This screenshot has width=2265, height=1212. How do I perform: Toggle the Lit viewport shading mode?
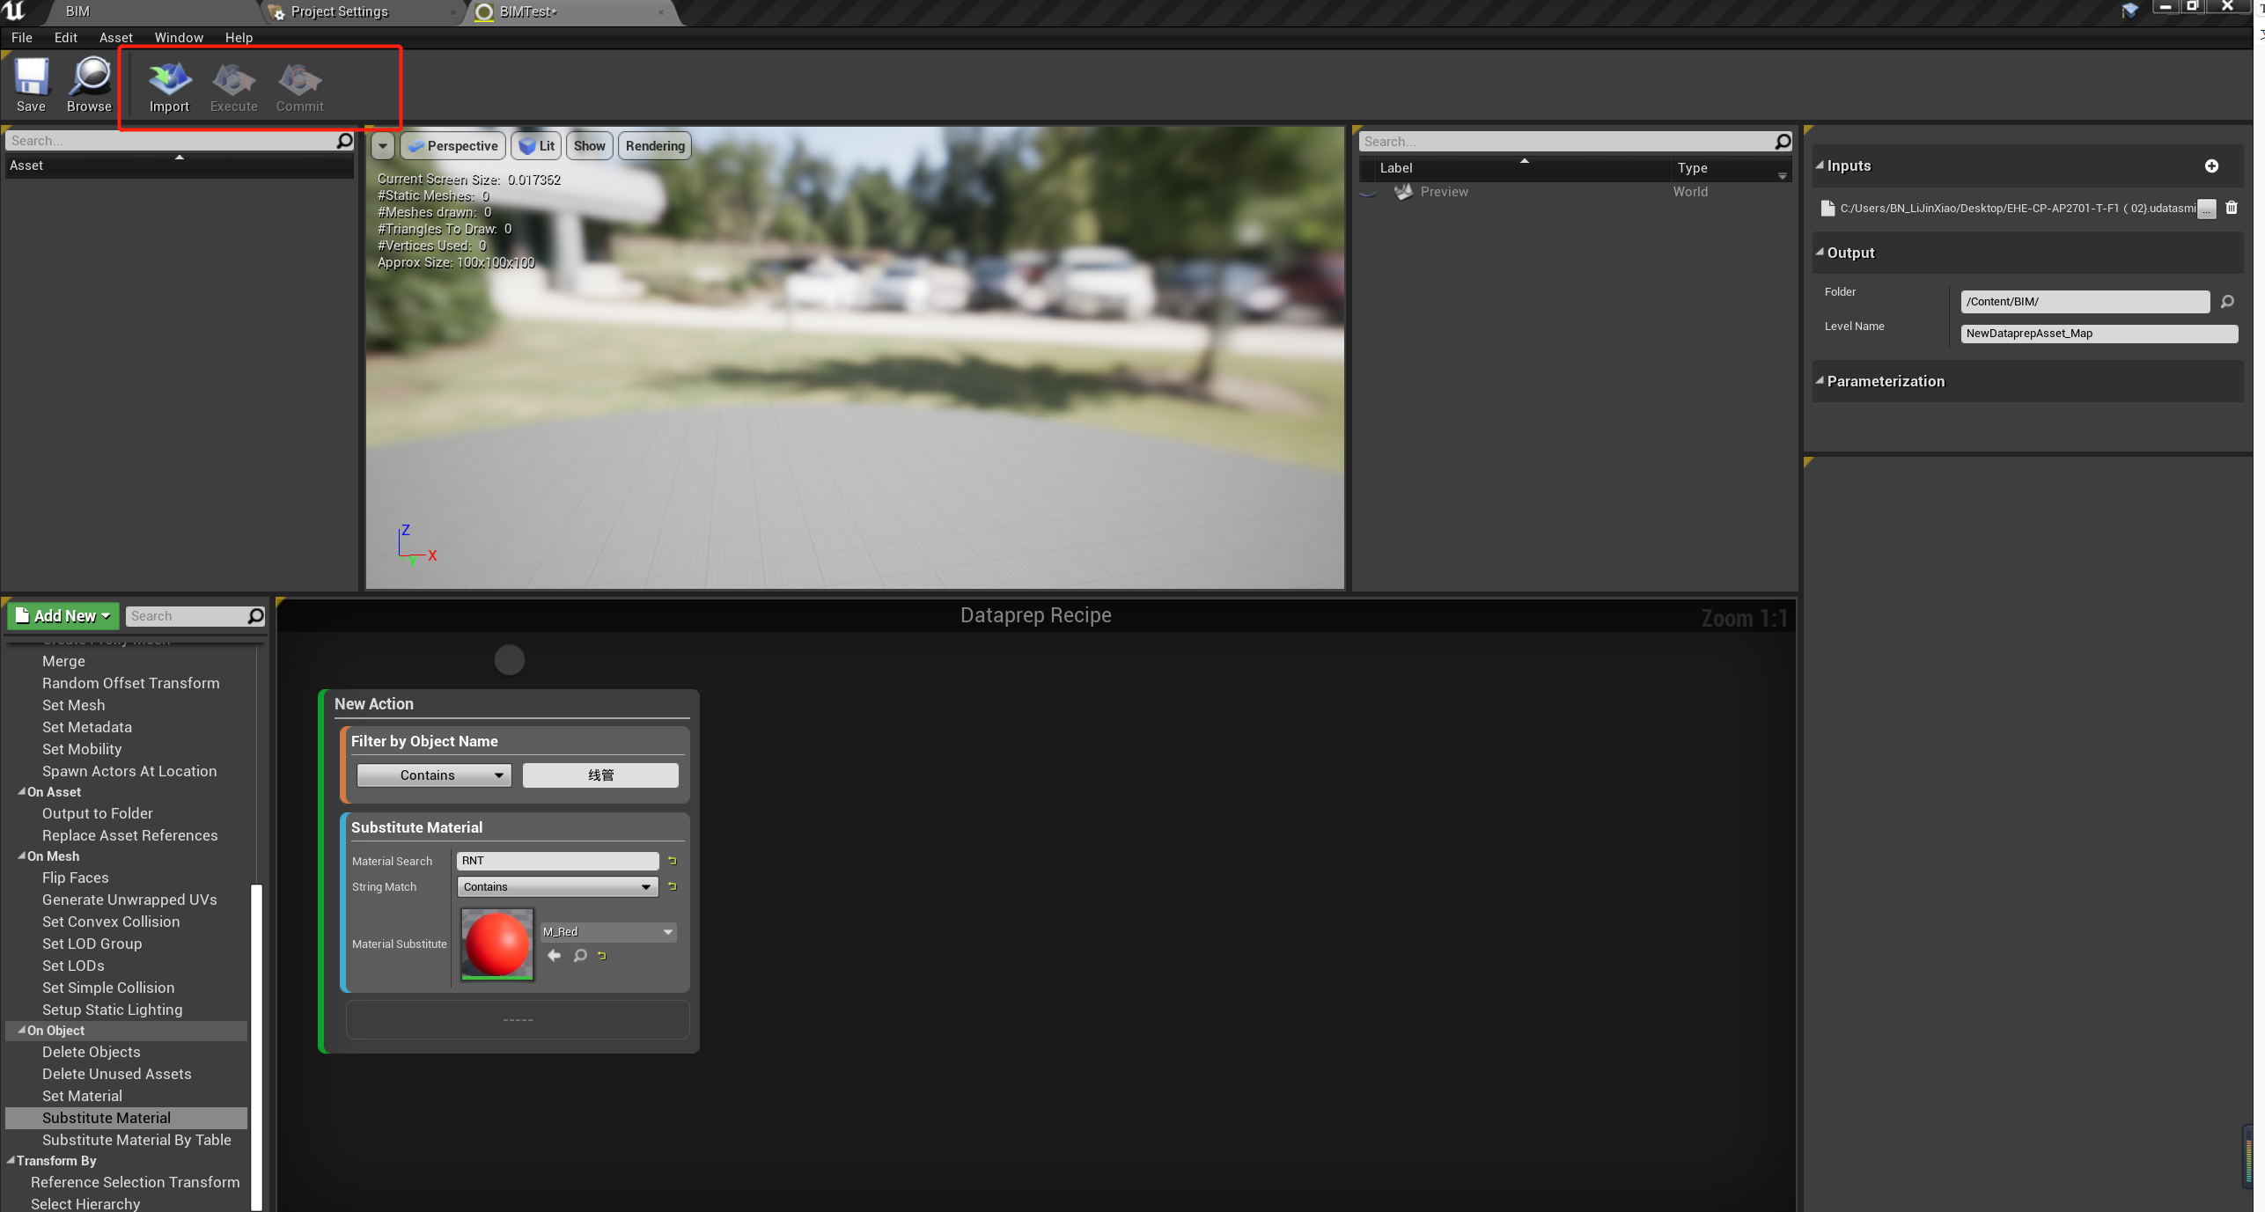coord(535,145)
